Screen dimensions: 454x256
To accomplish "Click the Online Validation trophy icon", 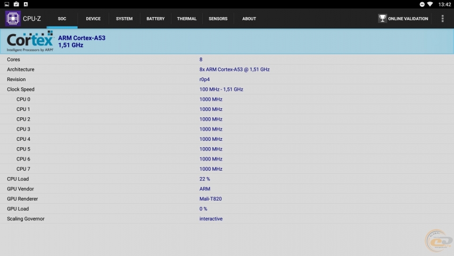I will [382, 19].
